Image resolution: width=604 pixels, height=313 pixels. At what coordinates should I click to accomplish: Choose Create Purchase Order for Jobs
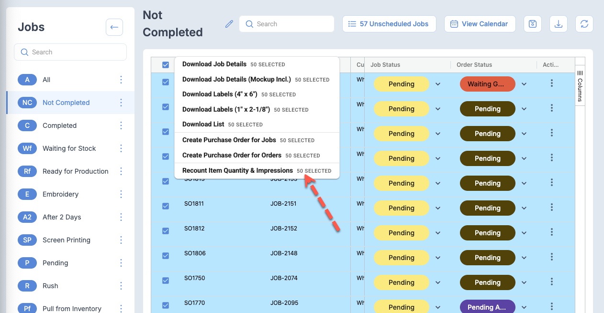tap(229, 140)
